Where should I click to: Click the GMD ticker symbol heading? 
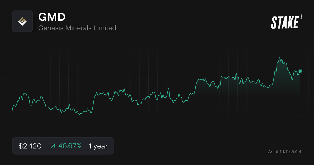coord(52,17)
